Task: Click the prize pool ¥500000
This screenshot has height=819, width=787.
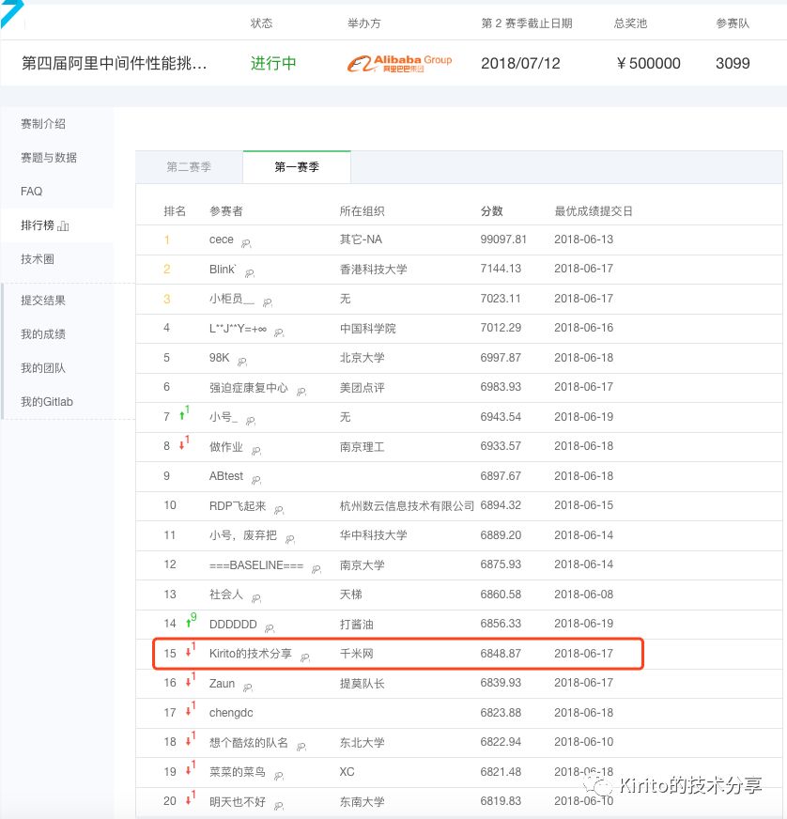Action: coord(648,64)
